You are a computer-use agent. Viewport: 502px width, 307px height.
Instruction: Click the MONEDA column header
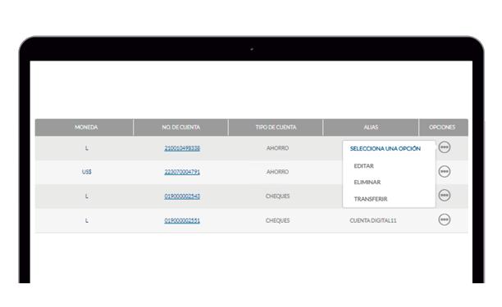click(86, 127)
